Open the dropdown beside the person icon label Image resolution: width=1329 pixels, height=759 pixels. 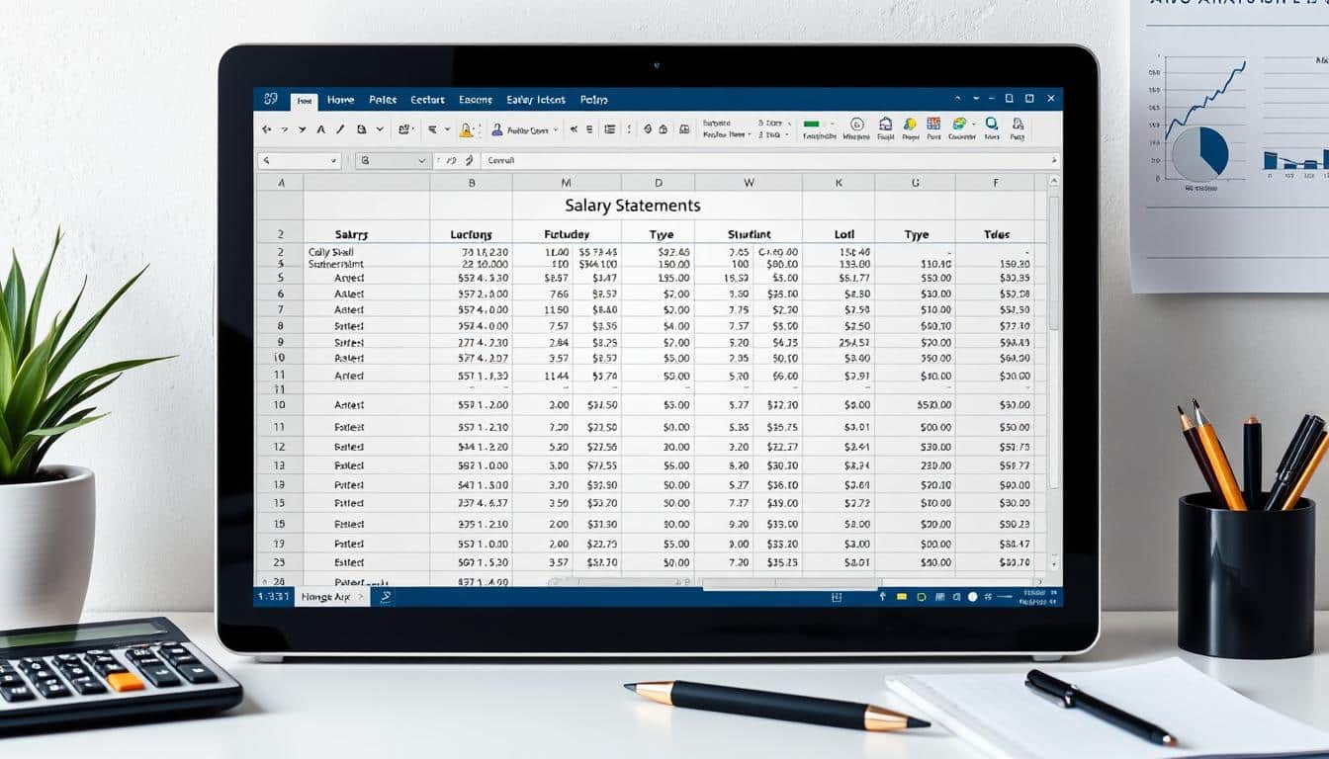click(556, 129)
